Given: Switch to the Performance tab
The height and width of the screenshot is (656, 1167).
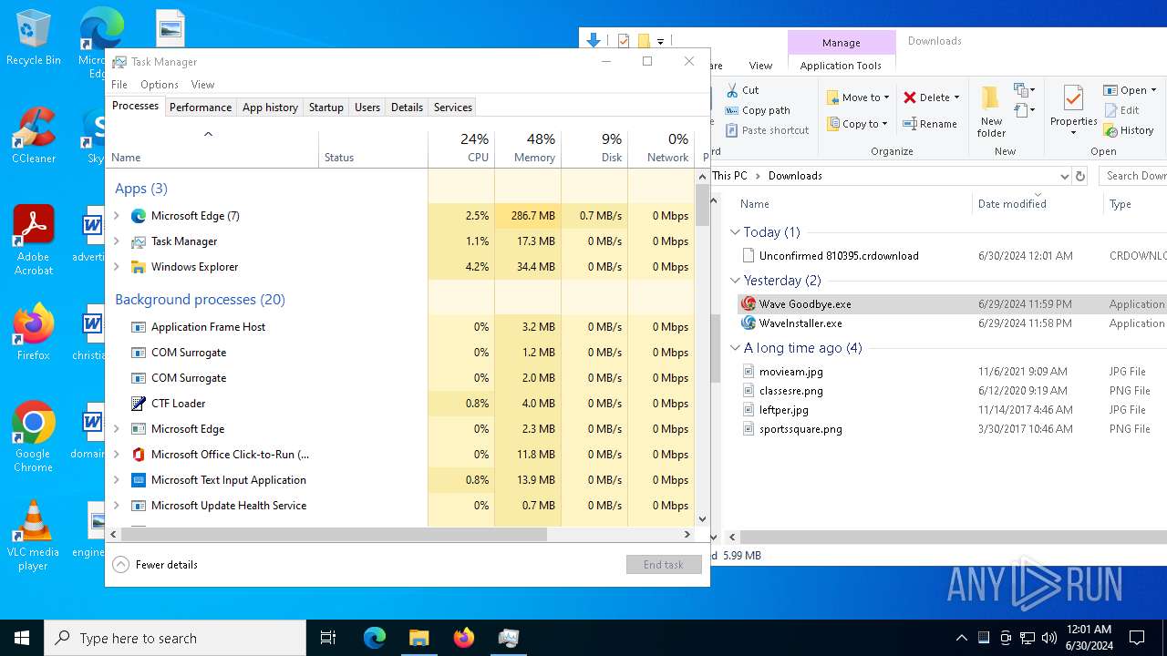Looking at the screenshot, I should coord(201,108).
